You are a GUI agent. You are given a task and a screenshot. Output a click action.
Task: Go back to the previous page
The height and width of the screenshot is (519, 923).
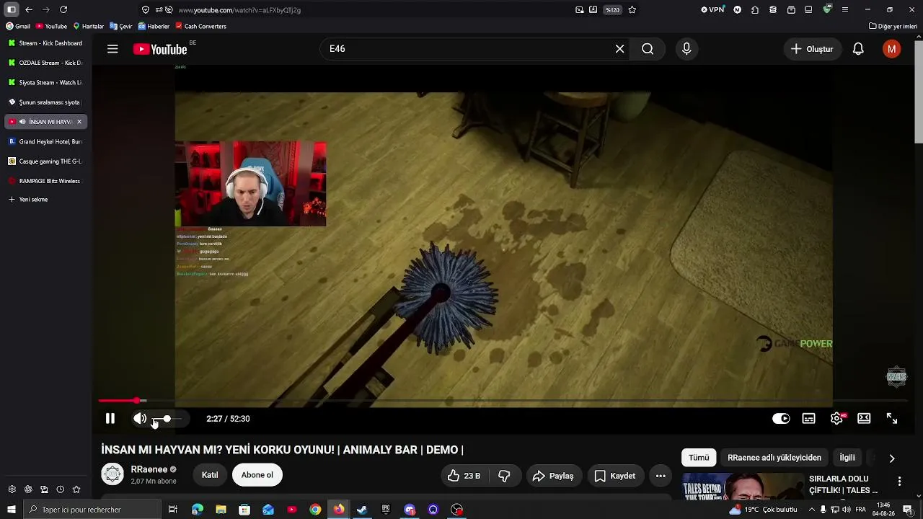coord(29,10)
